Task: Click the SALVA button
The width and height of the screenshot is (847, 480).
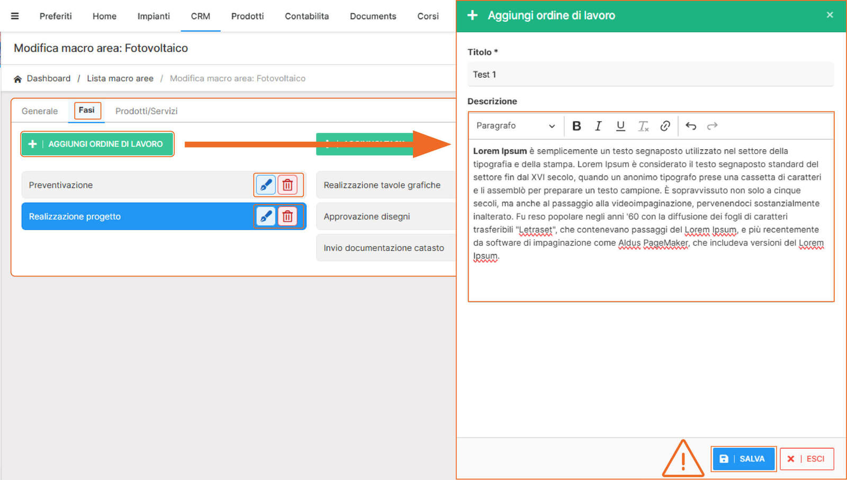Action: point(743,459)
